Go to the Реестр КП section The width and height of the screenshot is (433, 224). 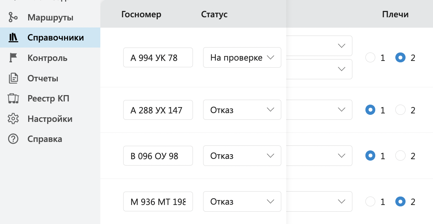click(48, 99)
